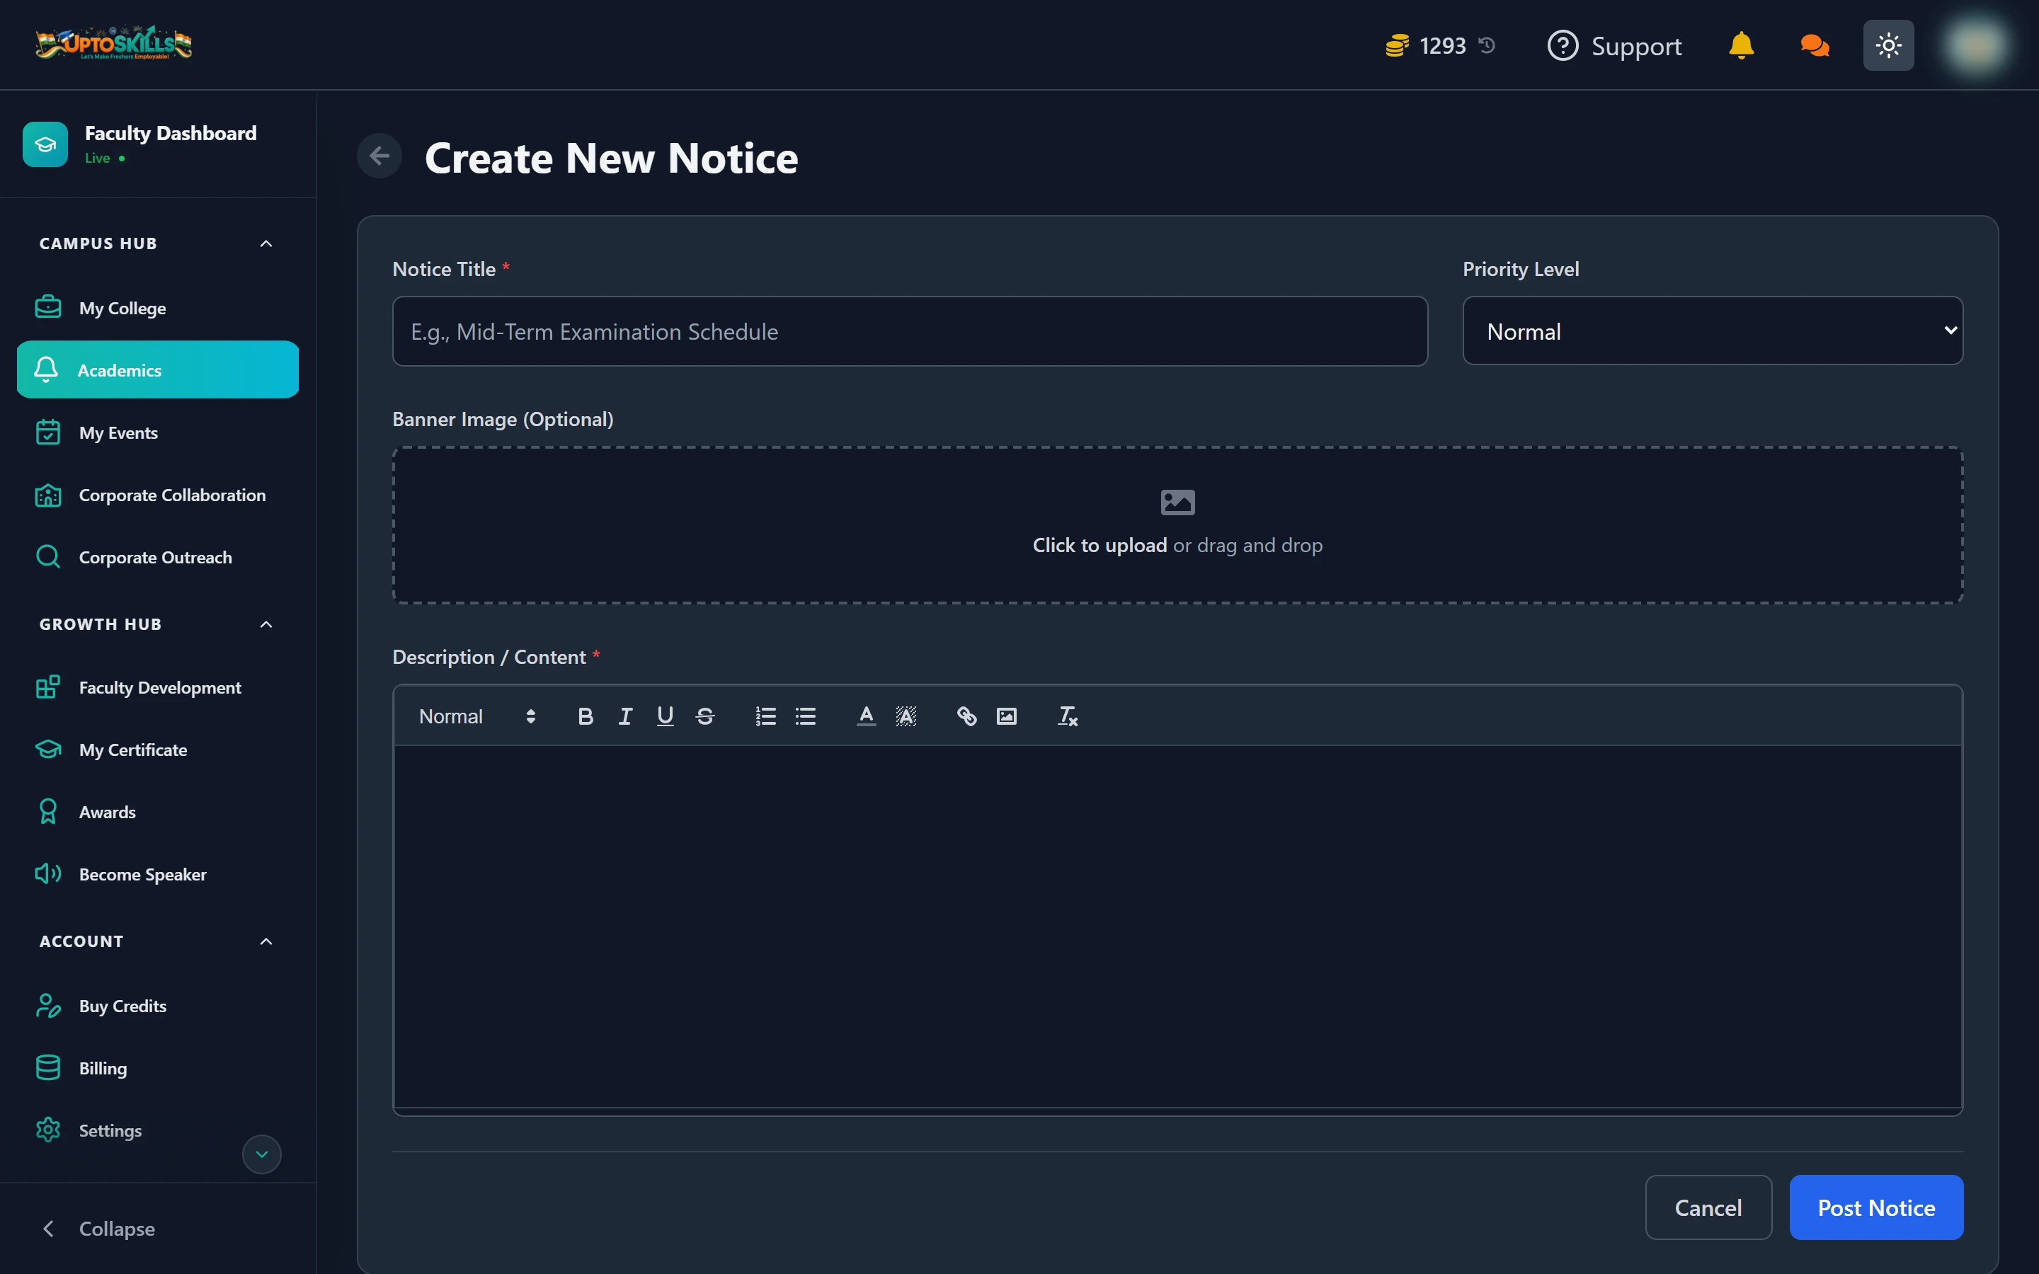
Task: Open the Priority Level dropdown
Action: click(1712, 331)
